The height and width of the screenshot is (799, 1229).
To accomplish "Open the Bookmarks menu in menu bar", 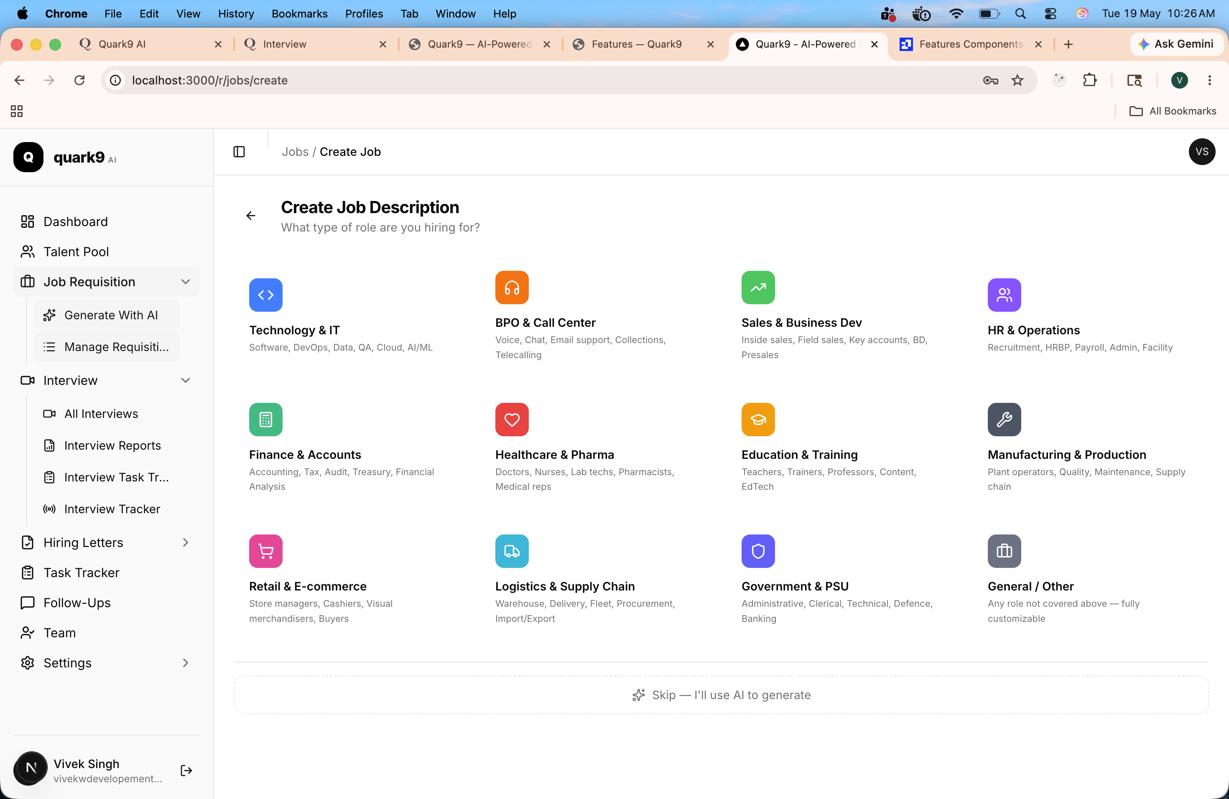I will [x=299, y=14].
